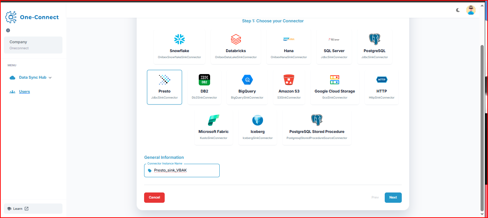This screenshot has width=488, height=218.
Task: Click the GcsSinkConnector label
Action: pos(335,97)
